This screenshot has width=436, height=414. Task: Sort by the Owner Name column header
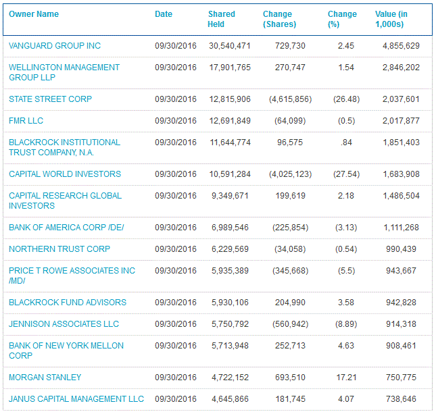tap(34, 14)
